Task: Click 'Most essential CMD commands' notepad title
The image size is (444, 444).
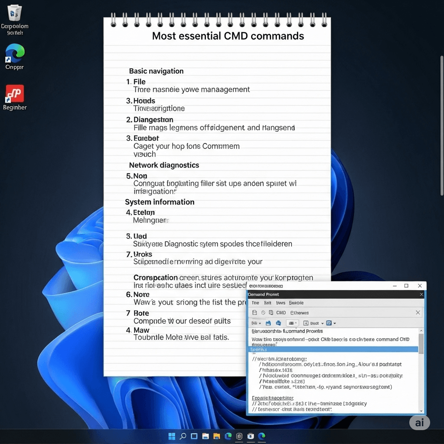Action: pos(228,36)
